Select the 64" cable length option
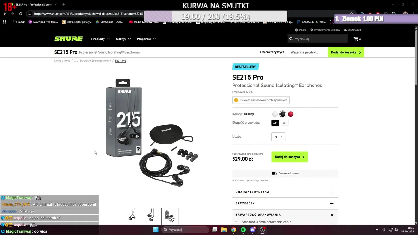418x235 pixels. (x=275, y=123)
